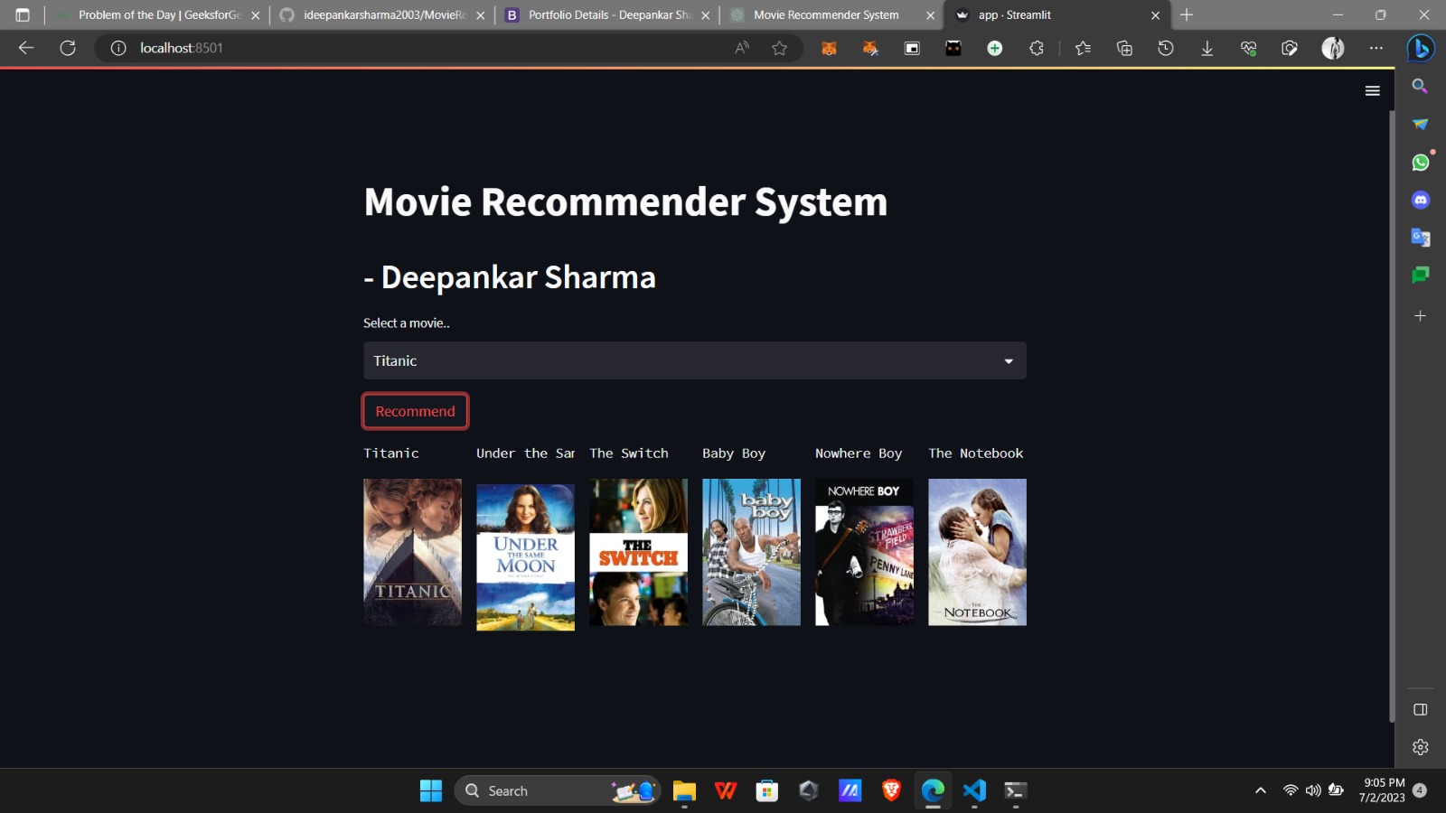The height and width of the screenshot is (813, 1446).
Task: View site information icon
Action: tap(118, 48)
